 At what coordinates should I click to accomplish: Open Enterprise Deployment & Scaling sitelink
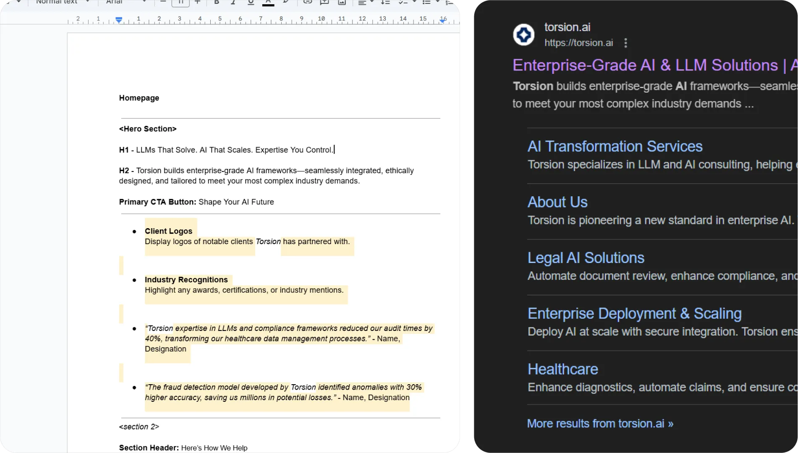tap(634, 314)
